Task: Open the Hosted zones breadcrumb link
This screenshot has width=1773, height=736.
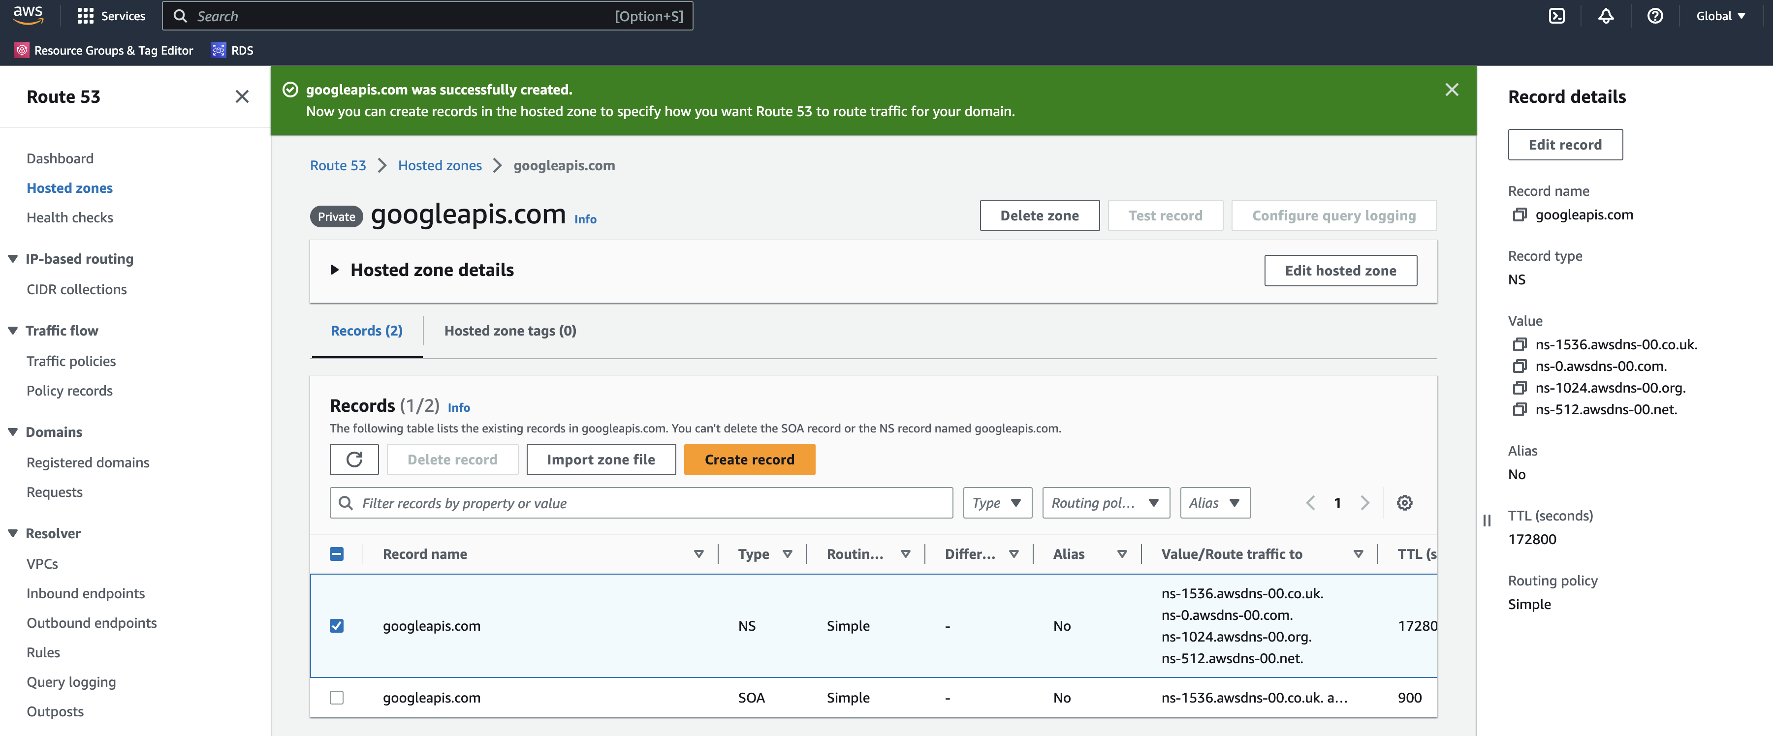Action: point(440,165)
